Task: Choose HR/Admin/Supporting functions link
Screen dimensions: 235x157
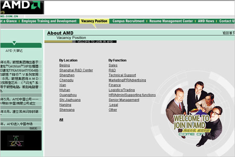Action: point(132,95)
